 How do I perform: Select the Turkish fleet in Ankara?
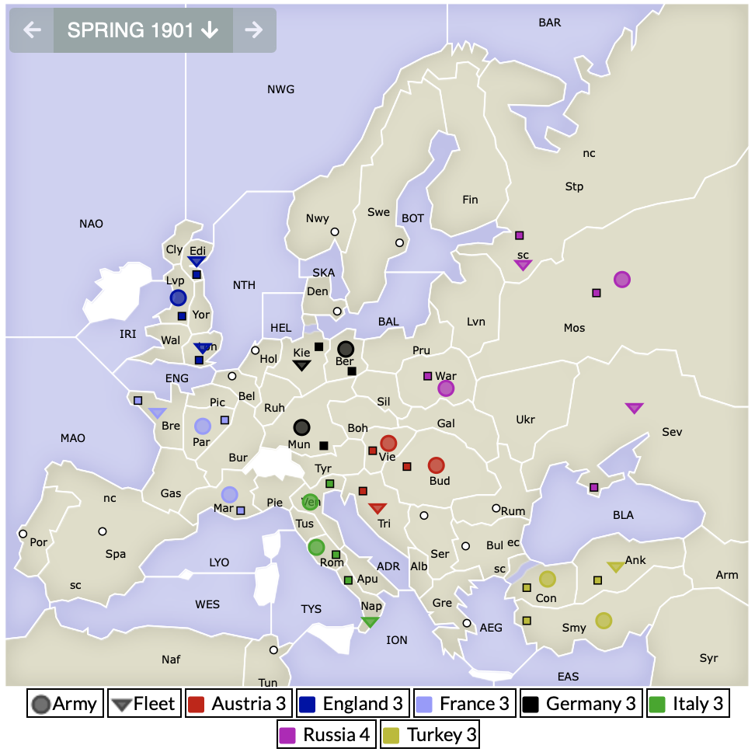pyautogui.click(x=616, y=566)
